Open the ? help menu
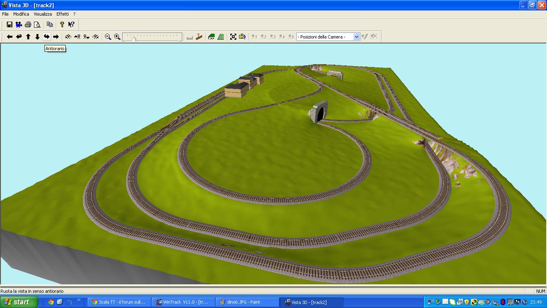 tap(74, 14)
